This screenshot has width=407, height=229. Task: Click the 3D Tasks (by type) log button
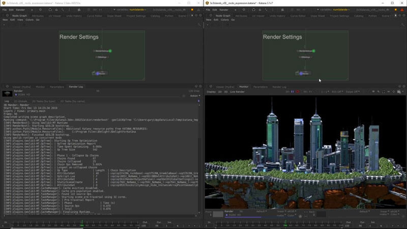click(45, 101)
